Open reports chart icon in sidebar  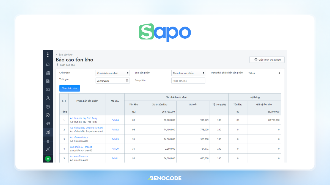(48, 132)
